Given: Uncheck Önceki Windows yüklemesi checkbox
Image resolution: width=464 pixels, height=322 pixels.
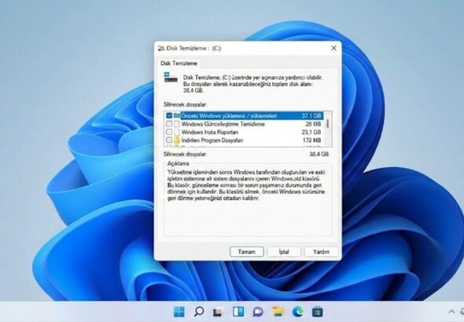Looking at the screenshot, I should click(x=169, y=115).
